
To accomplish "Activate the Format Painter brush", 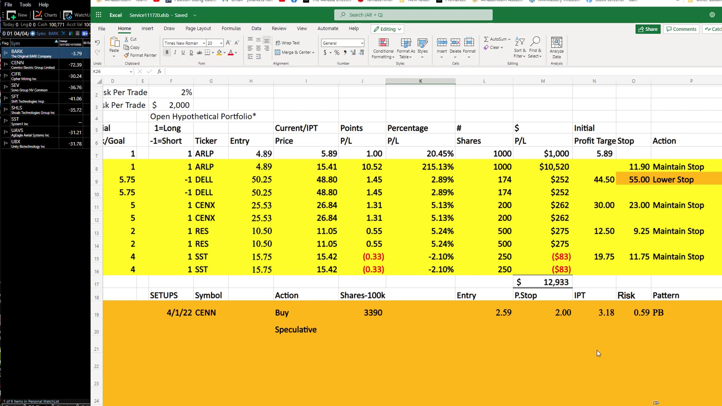I will point(126,55).
